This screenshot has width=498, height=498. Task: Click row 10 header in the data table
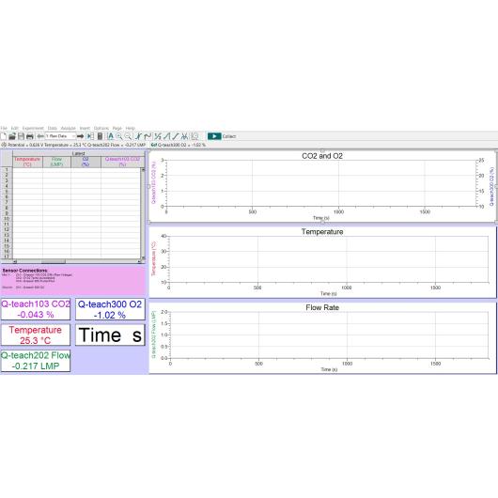[x=7, y=219]
